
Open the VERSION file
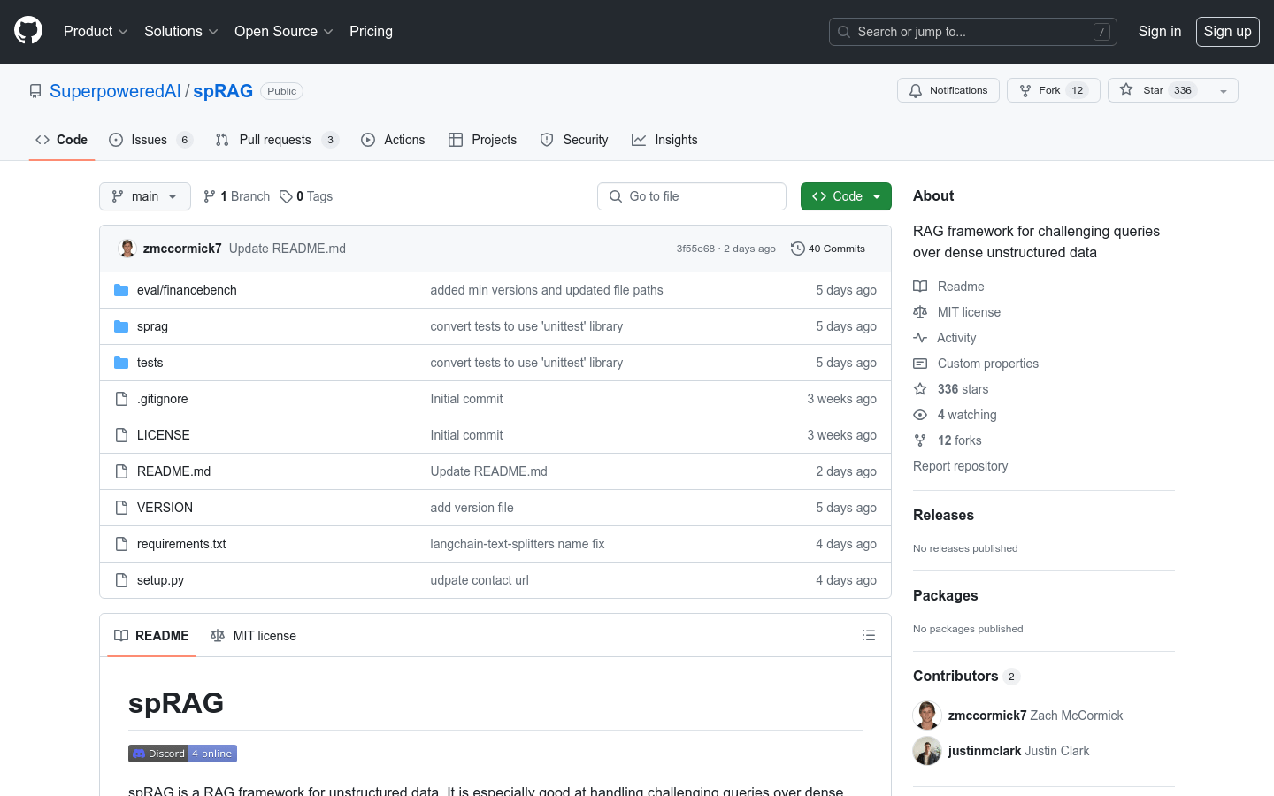(165, 508)
